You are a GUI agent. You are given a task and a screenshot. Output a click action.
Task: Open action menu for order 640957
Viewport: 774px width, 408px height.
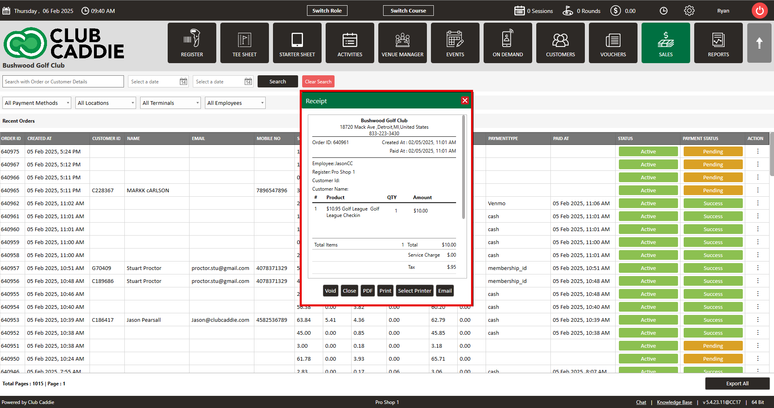758,268
